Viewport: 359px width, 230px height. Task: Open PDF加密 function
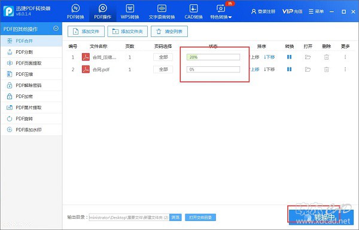coord(31,96)
